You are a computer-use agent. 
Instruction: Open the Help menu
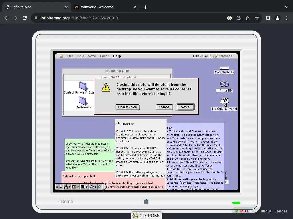pos(117,56)
